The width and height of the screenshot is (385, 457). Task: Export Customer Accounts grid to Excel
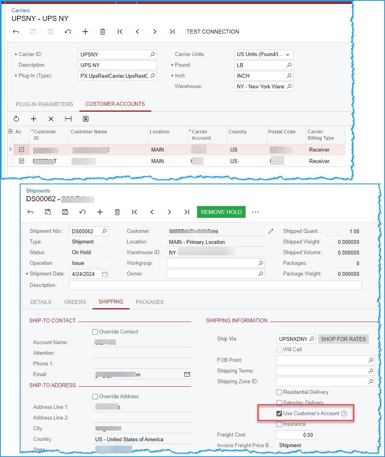coord(86,119)
